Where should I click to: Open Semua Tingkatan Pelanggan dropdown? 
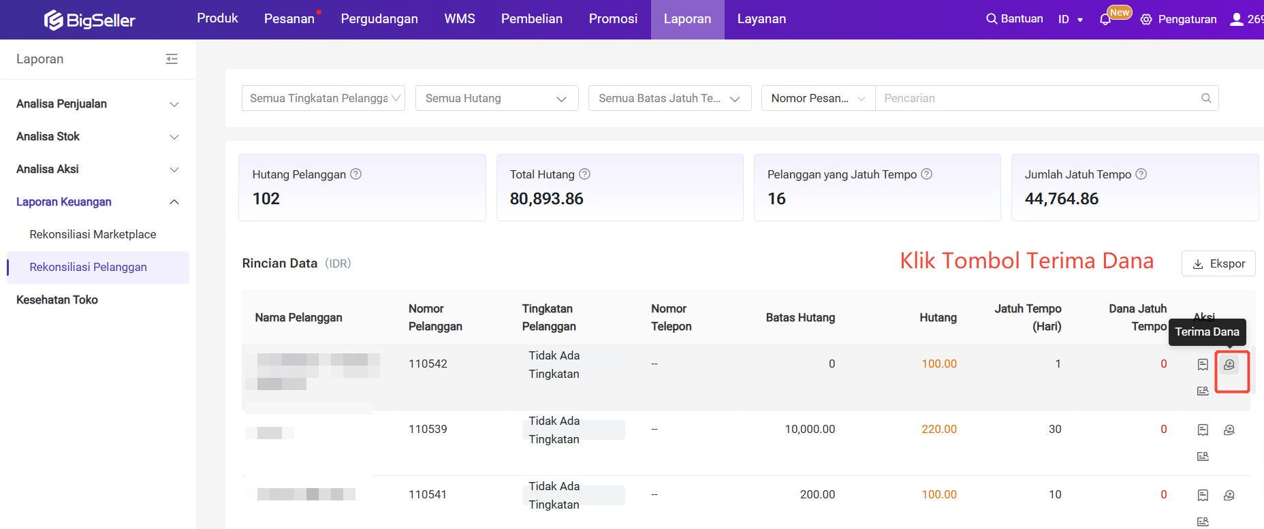click(x=323, y=98)
